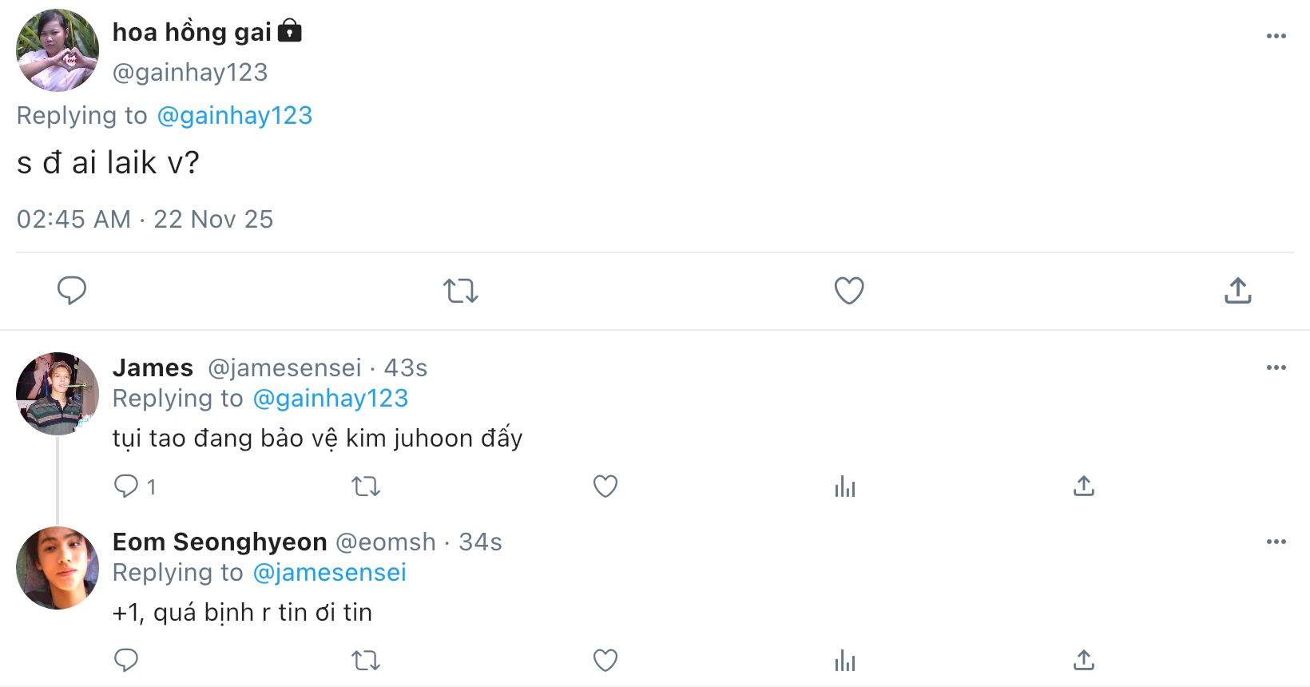Viewport: 1310px width, 687px height.
Task: Reply to James's tweet
Action: [x=126, y=486]
